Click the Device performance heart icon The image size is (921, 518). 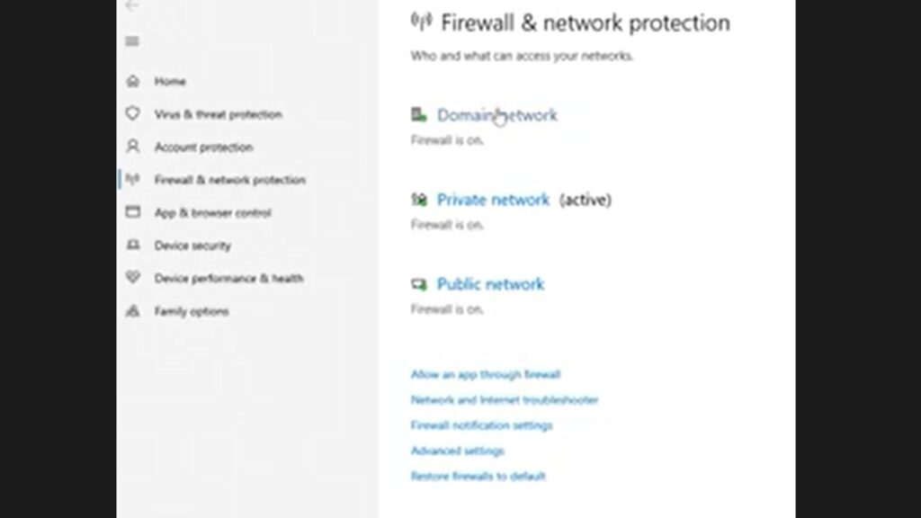(x=133, y=278)
